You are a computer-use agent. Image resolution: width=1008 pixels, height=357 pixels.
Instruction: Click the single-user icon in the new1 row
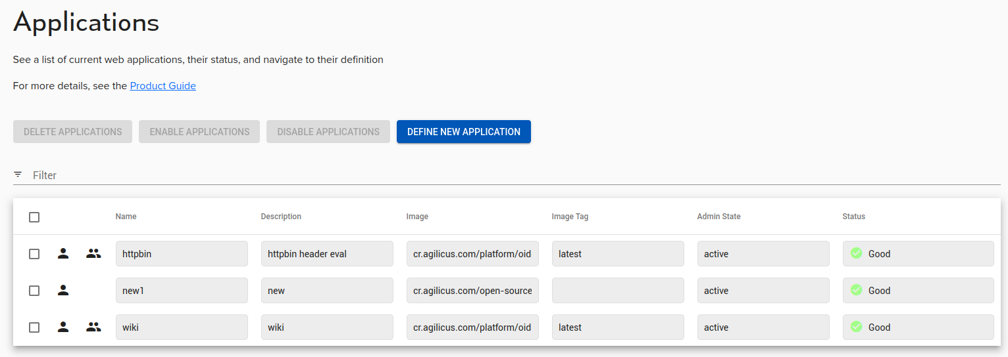pyautogui.click(x=63, y=290)
